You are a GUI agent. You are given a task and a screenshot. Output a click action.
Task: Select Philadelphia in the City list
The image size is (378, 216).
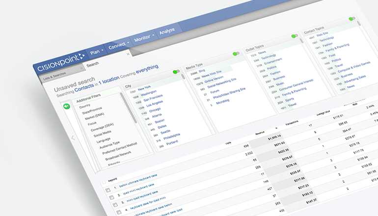click(172, 136)
